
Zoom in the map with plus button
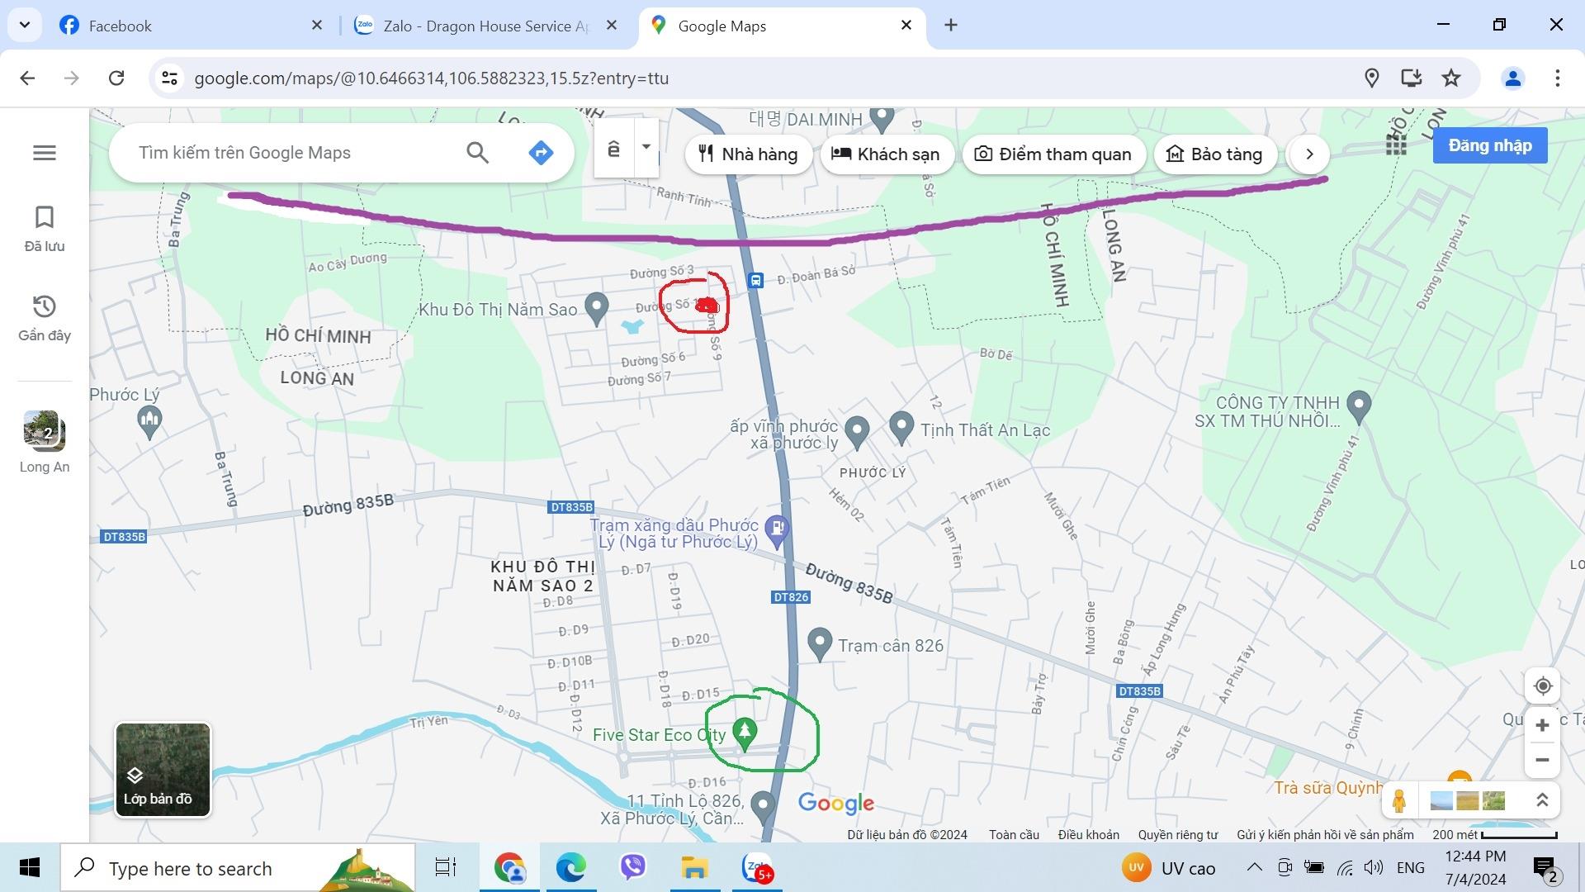[1542, 725]
